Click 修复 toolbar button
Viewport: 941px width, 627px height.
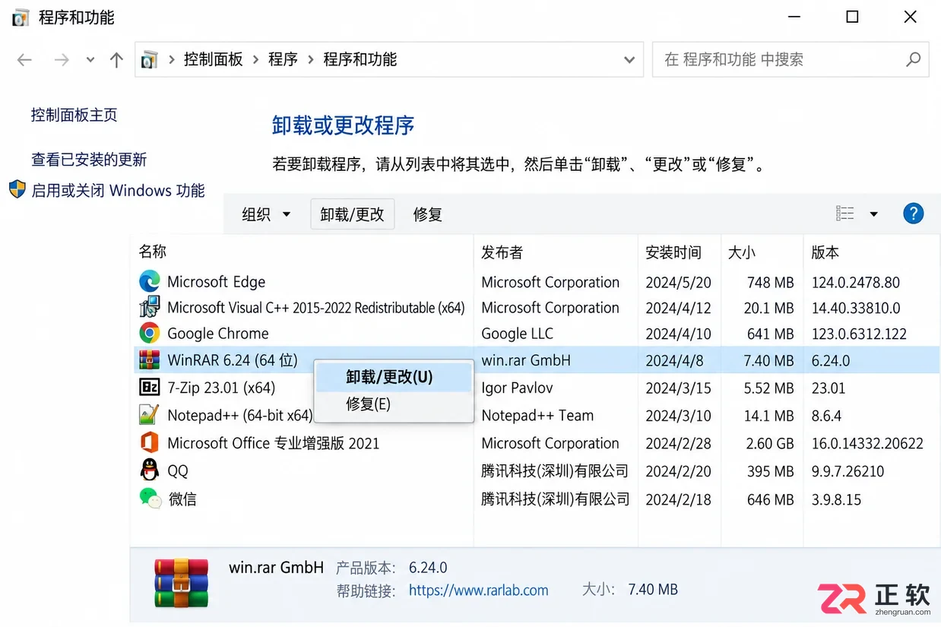click(427, 214)
